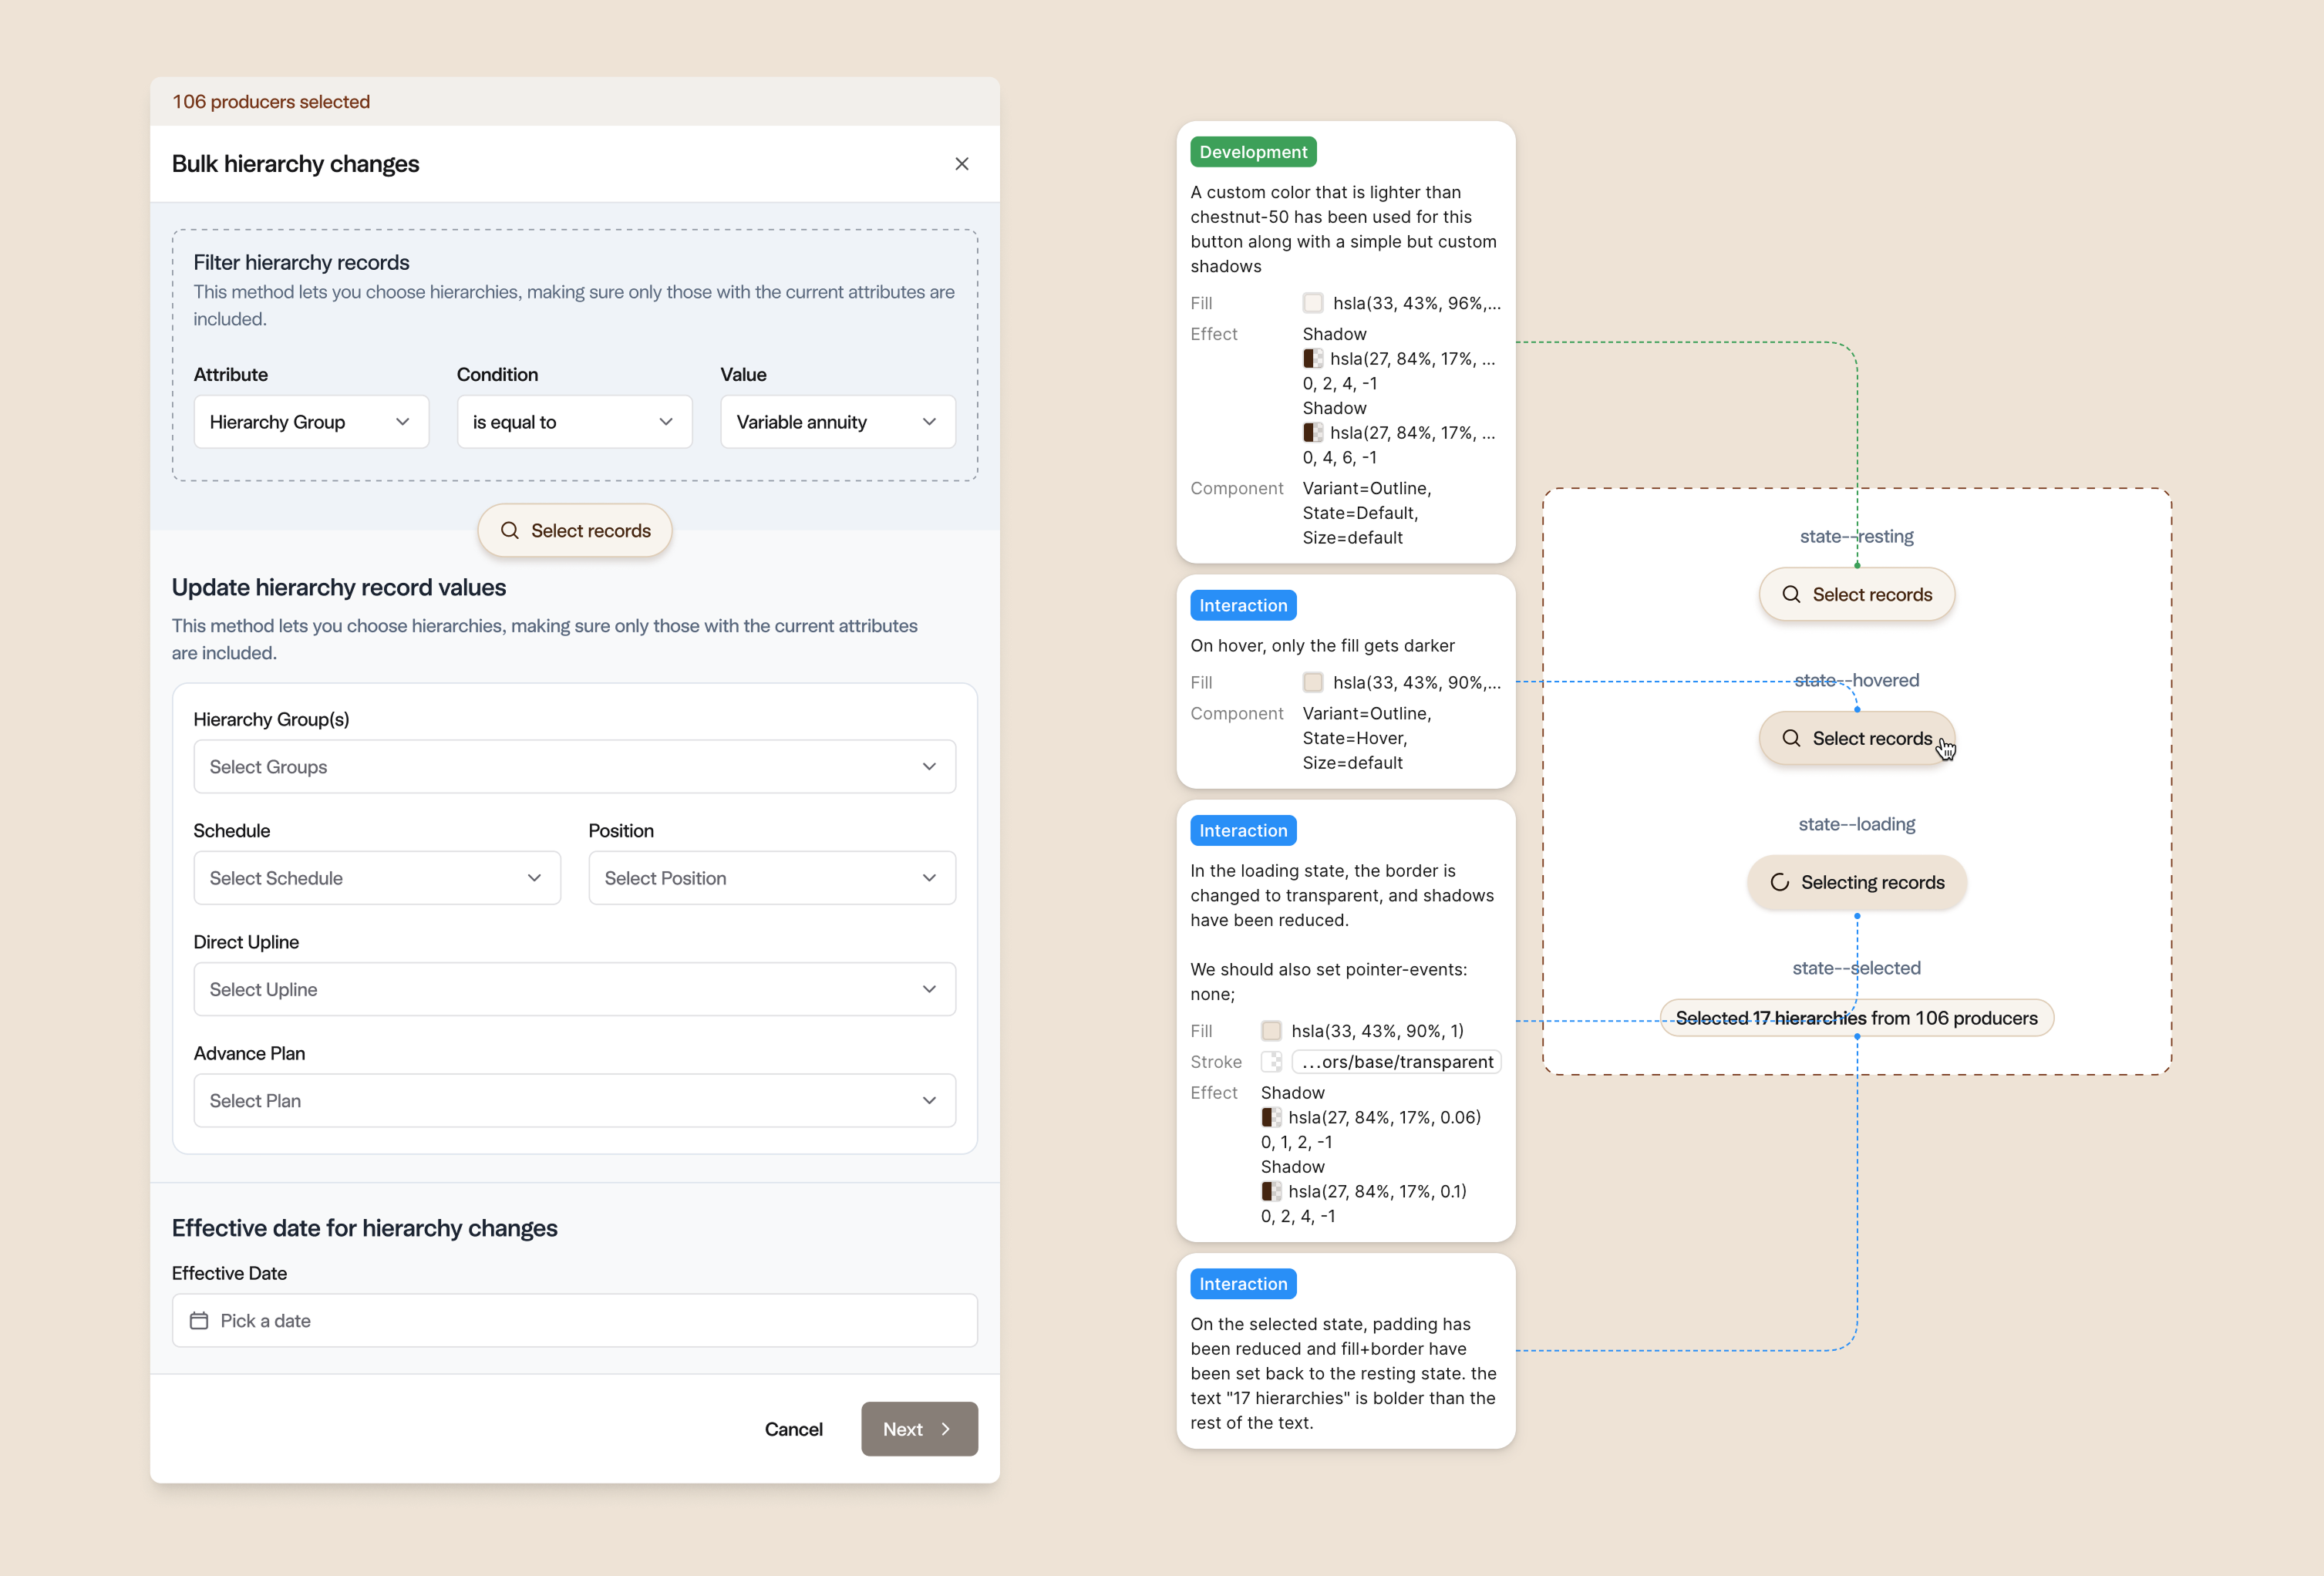2324x1576 pixels.
Task: Click the ...ors/base/transparent stroke value
Action: 1397,1062
